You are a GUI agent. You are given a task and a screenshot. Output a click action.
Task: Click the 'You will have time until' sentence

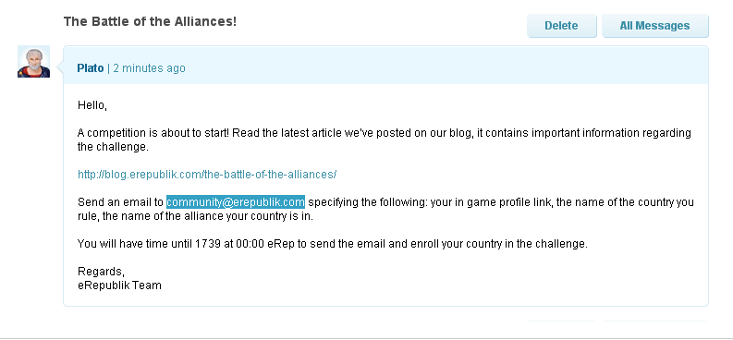click(x=135, y=244)
